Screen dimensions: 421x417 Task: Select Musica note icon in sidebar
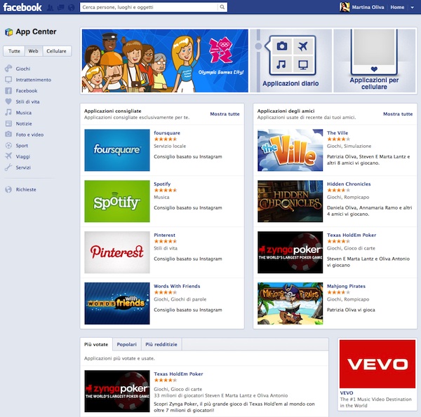point(8,112)
